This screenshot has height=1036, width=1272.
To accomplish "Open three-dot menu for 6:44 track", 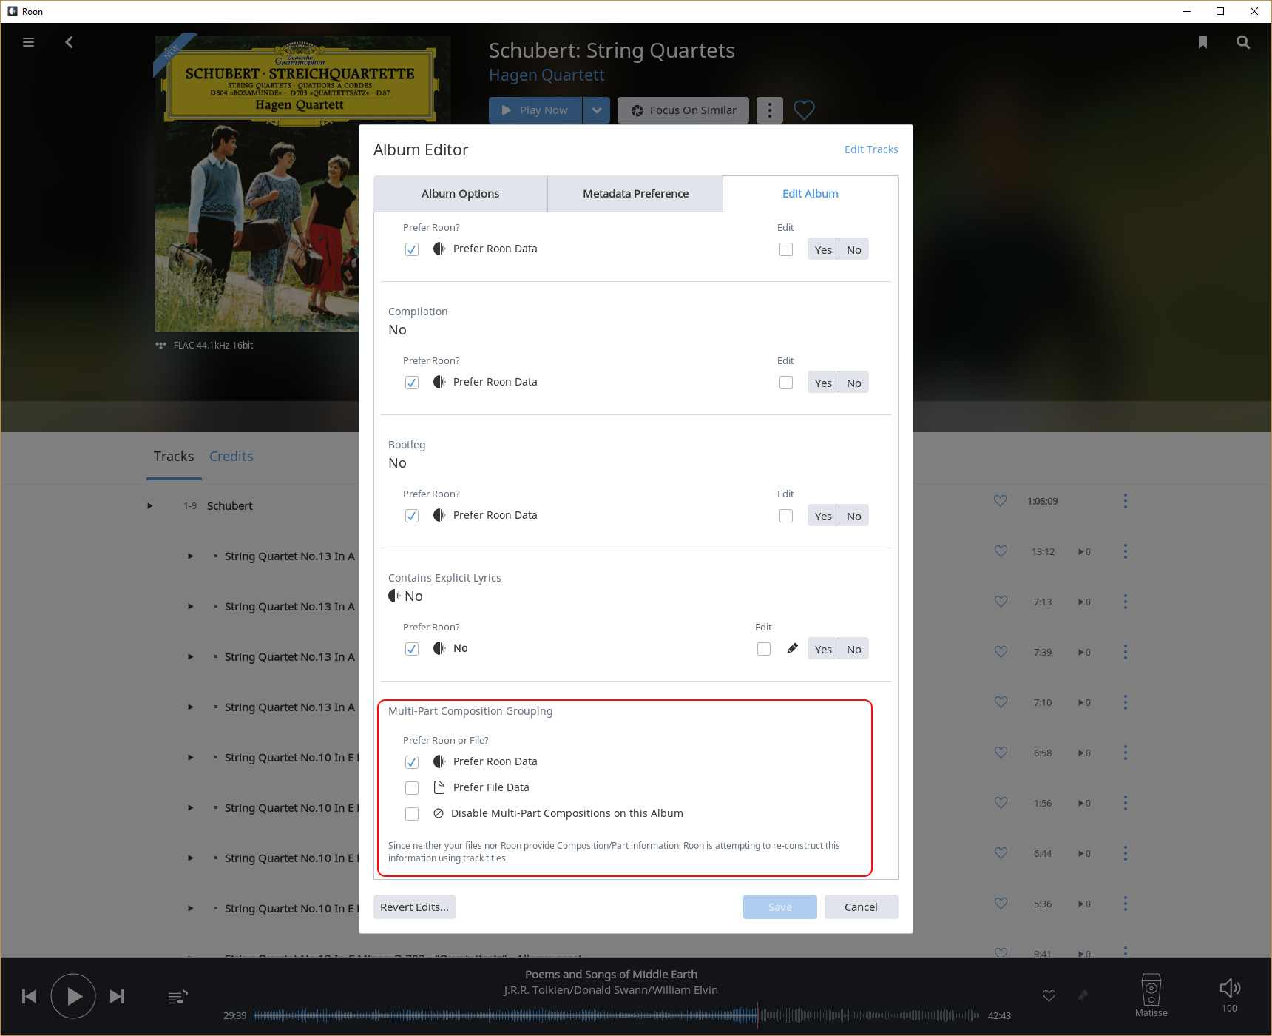I will (x=1126, y=853).
